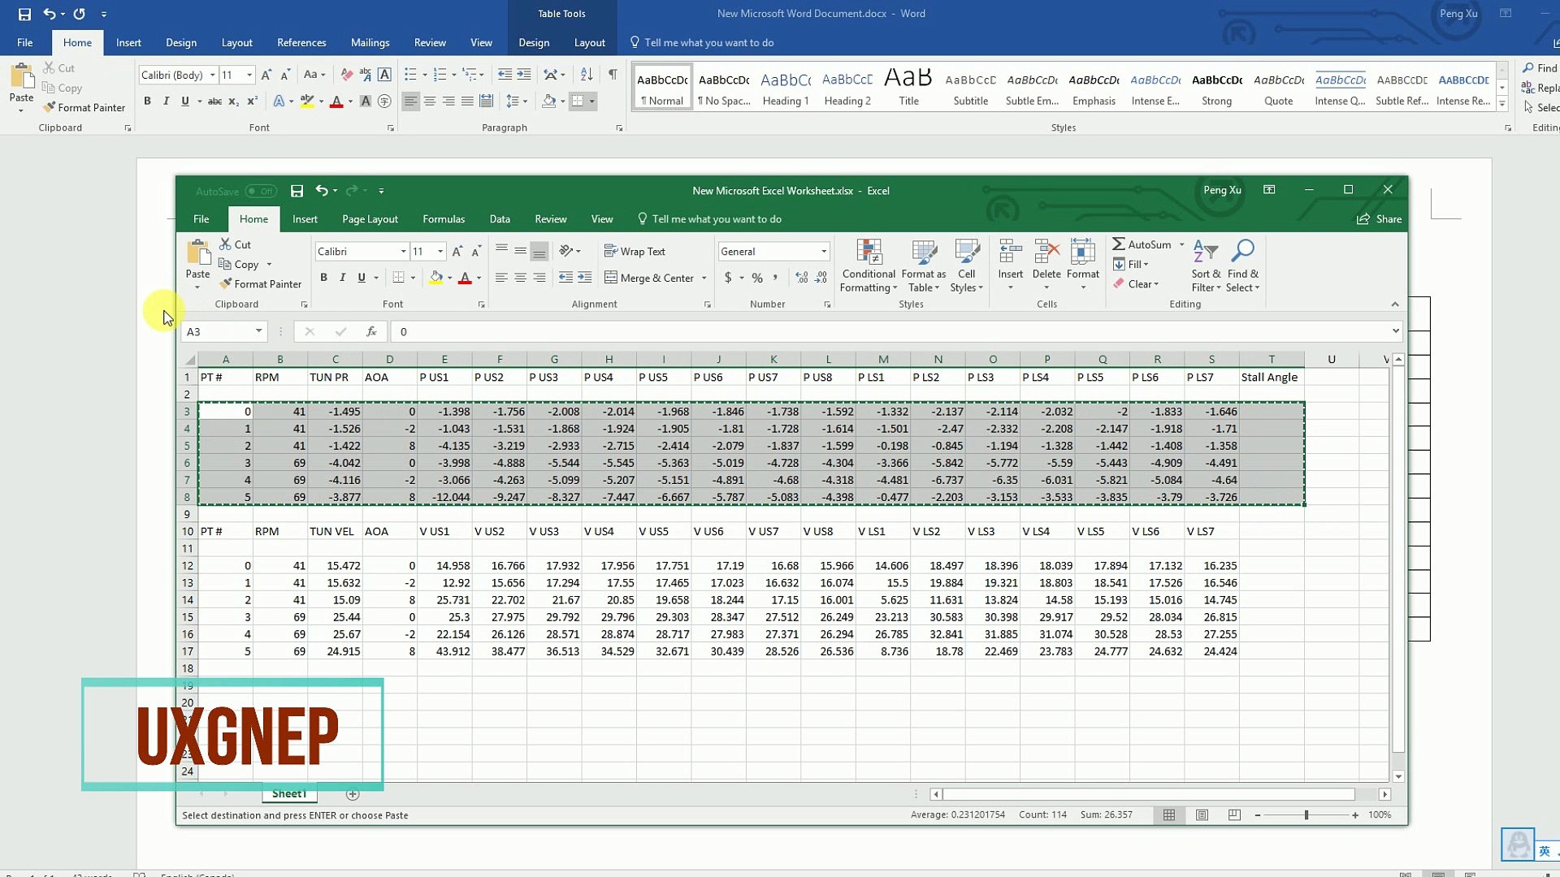1560x877 pixels.
Task: Click Word bullets list icon
Action: pos(410,75)
